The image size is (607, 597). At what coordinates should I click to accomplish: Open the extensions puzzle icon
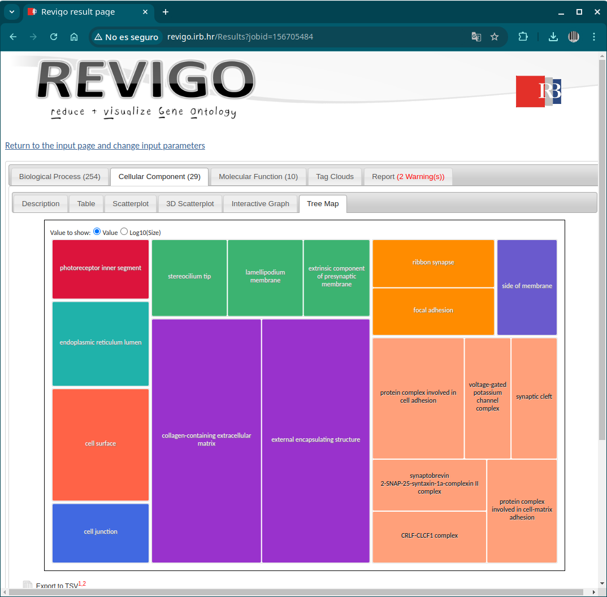[523, 37]
